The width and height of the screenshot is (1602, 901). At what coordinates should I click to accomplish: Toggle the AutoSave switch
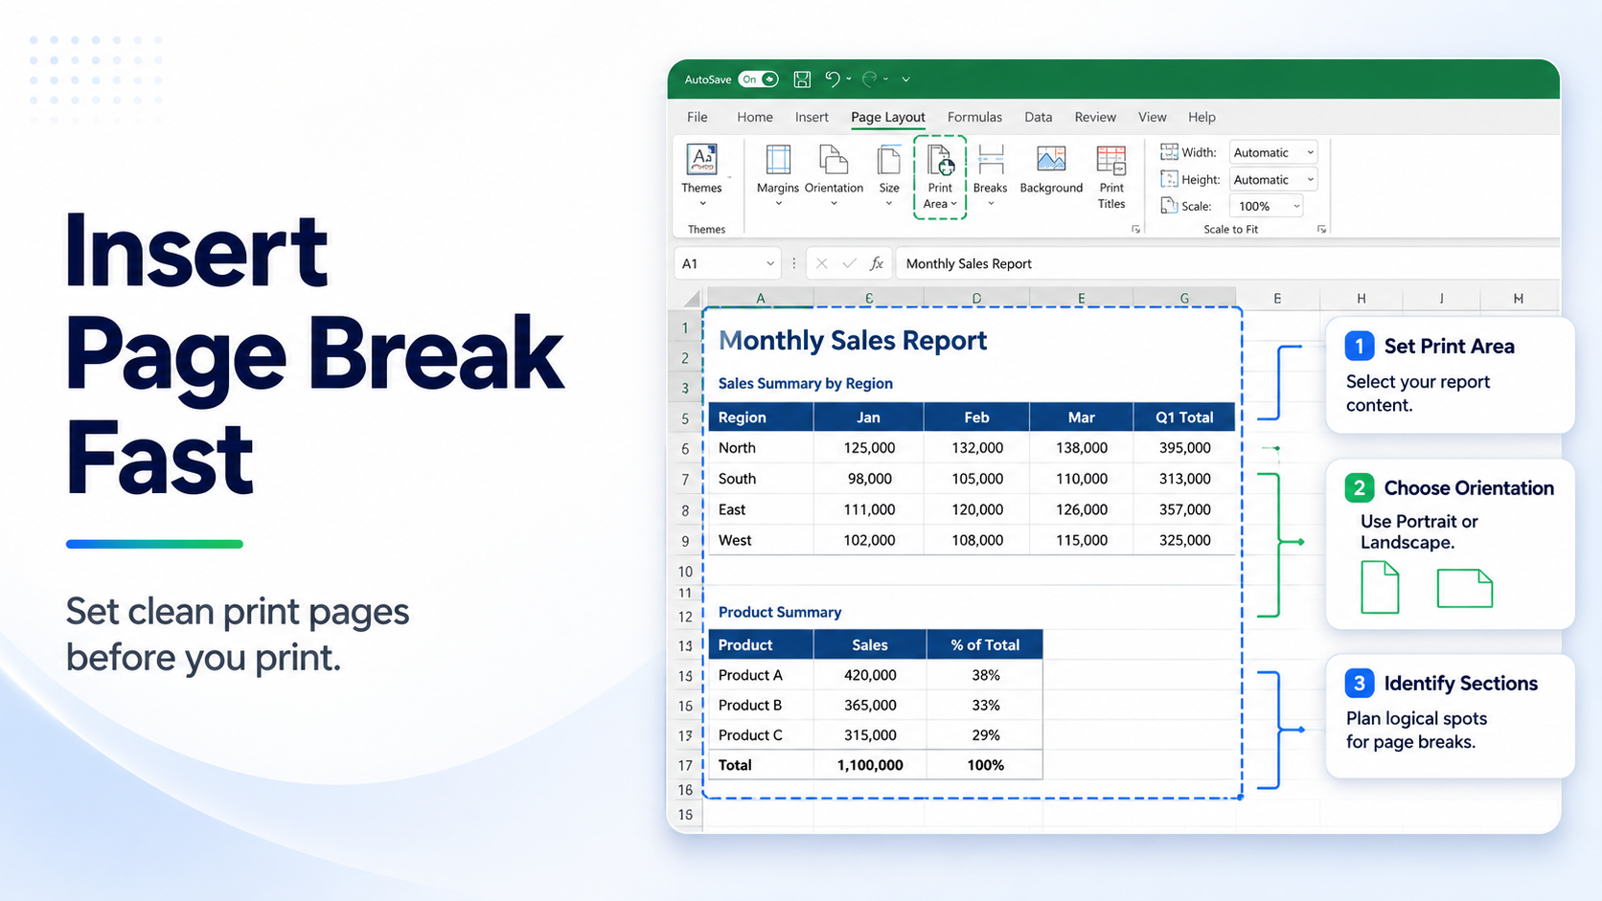tap(758, 79)
